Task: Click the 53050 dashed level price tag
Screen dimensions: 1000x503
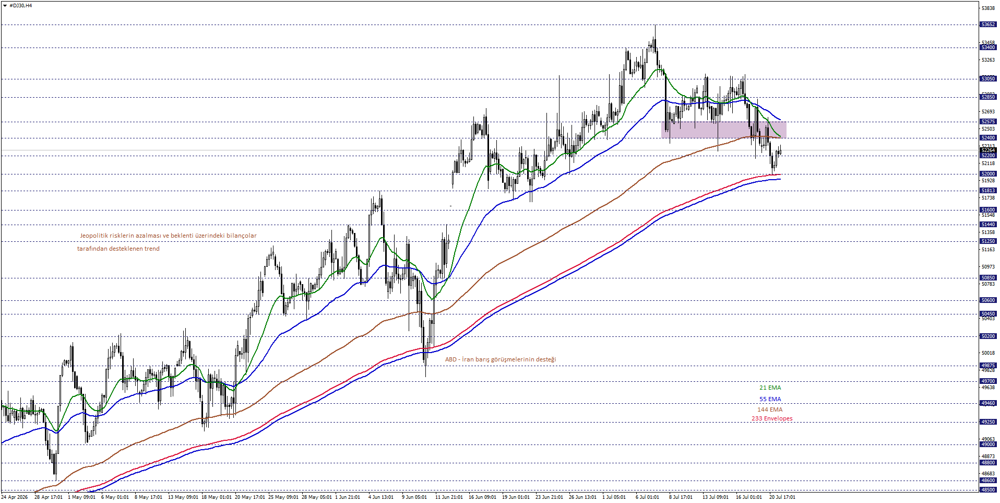Action: click(x=988, y=79)
